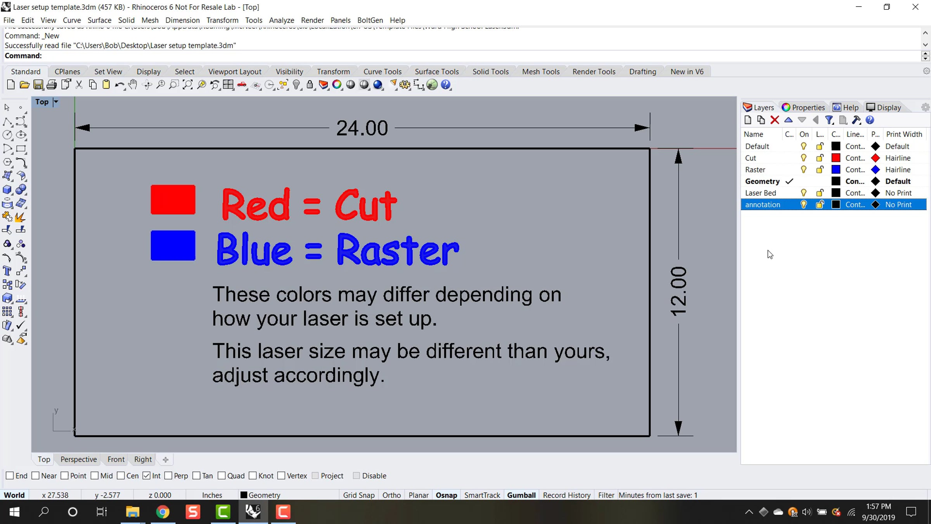Screen dimensions: 931x524
Task: Enable the Perp osnap checkbox
Action: [168, 475]
